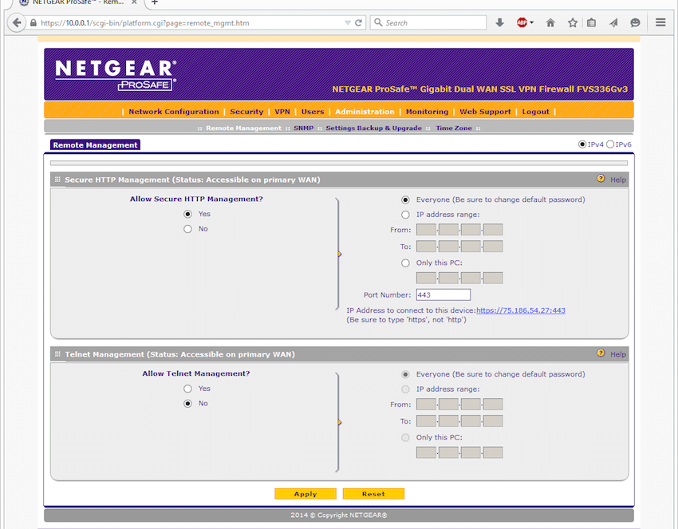Open the Web Support menu

tap(485, 112)
